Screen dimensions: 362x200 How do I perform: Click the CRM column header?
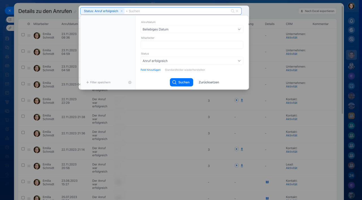pyautogui.click(x=289, y=24)
